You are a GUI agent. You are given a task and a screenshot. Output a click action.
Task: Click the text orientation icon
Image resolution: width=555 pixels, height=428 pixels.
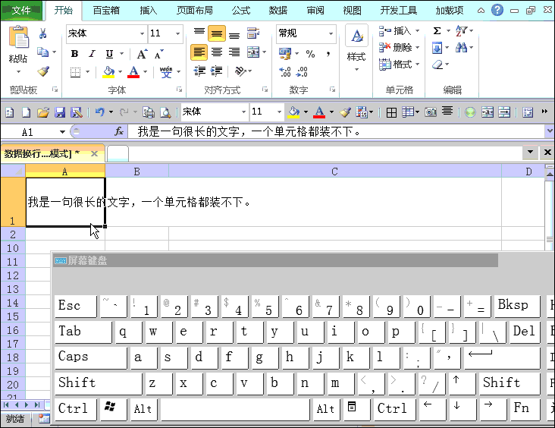click(x=240, y=71)
